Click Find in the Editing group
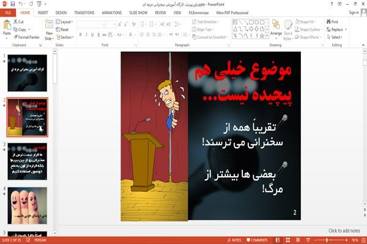The image size is (367, 244). click(332, 22)
